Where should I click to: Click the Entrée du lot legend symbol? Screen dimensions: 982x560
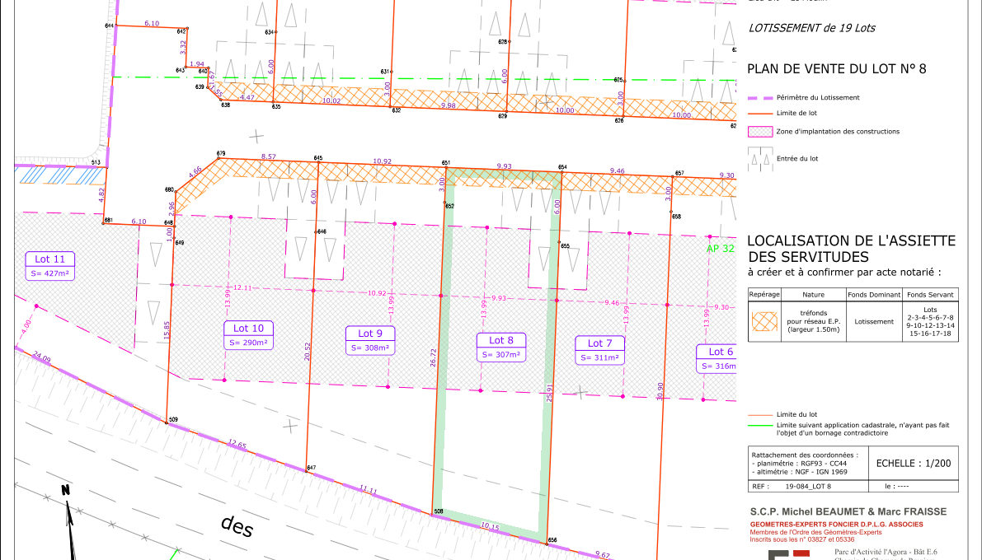click(760, 159)
